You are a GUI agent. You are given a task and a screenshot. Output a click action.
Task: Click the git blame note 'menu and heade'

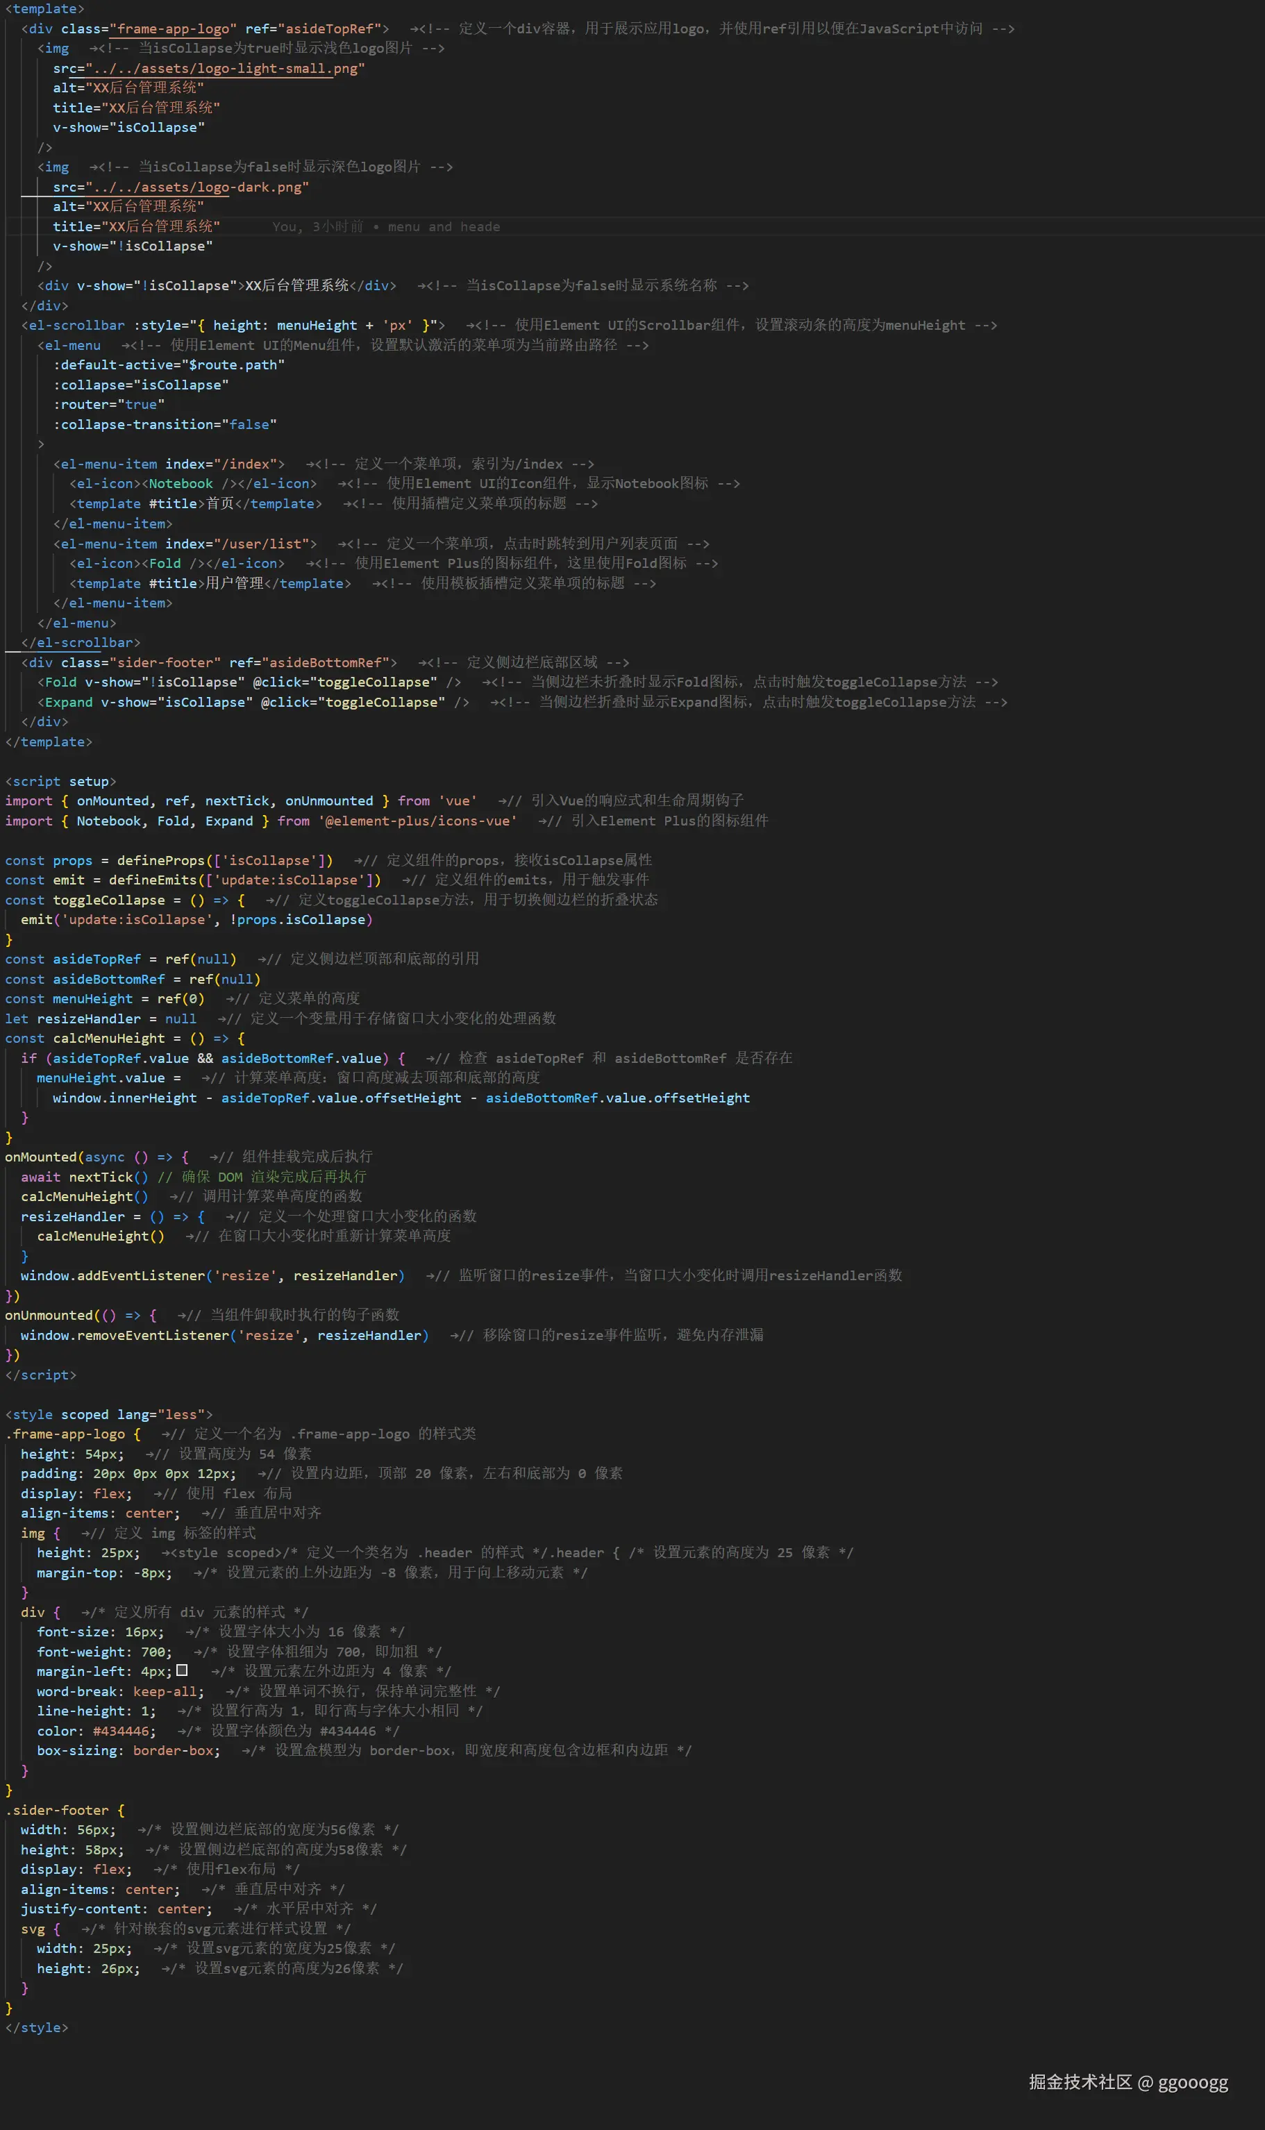[444, 227]
